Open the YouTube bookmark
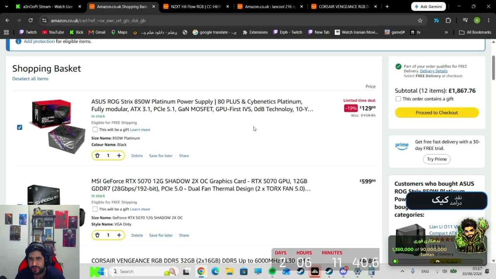 tap(53, 32)
